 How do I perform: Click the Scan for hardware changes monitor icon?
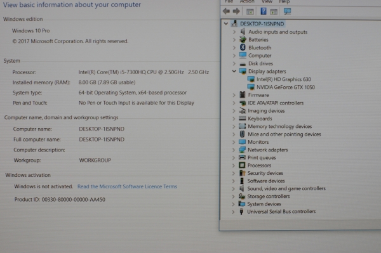[x=287, y=11]
